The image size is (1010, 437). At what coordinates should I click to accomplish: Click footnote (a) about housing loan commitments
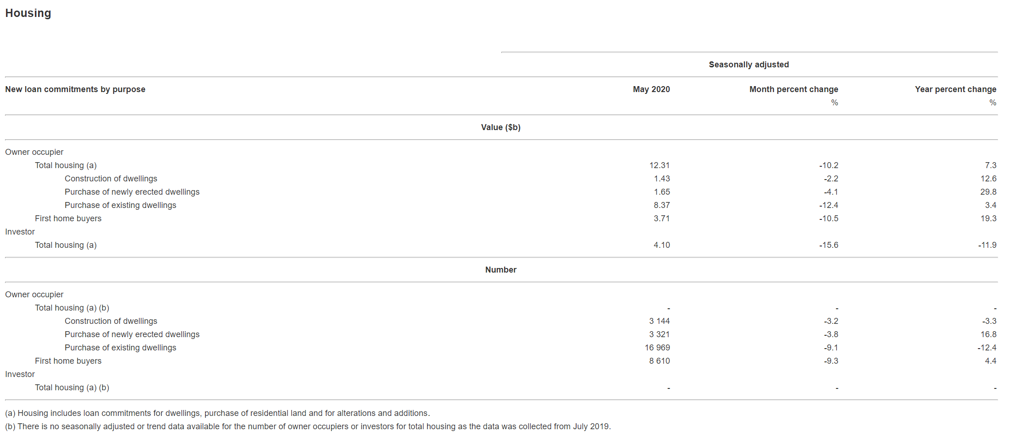[x=217, y=413]
